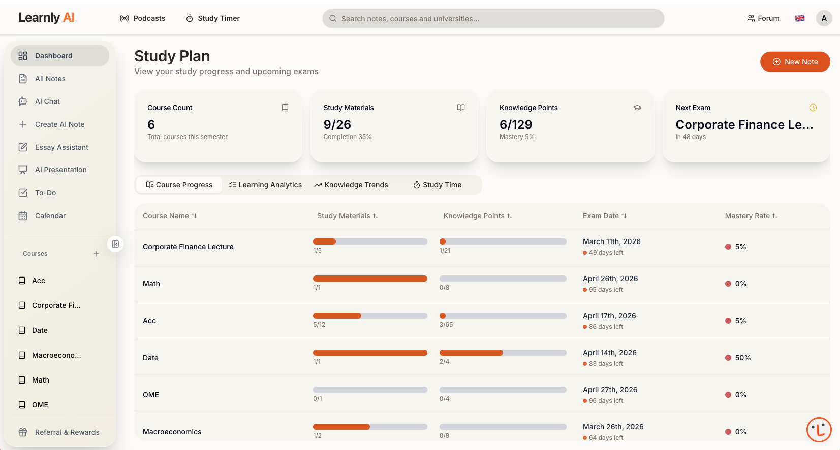Click the Next Exam clock icon
Image resolution: width=840 pixels, height=450 pixels.
tap(813, 108)
